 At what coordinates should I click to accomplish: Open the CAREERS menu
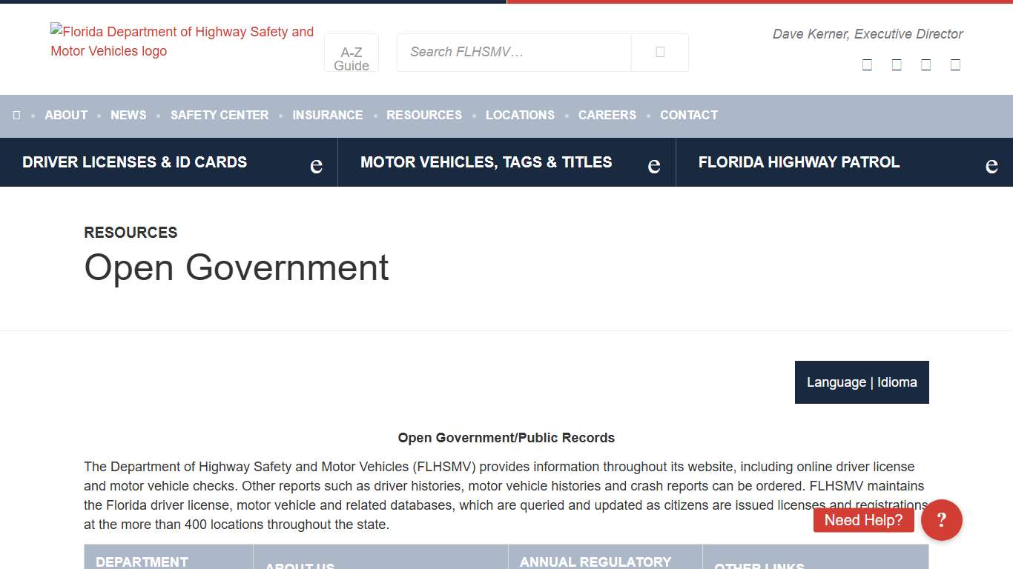pos(607,116)
